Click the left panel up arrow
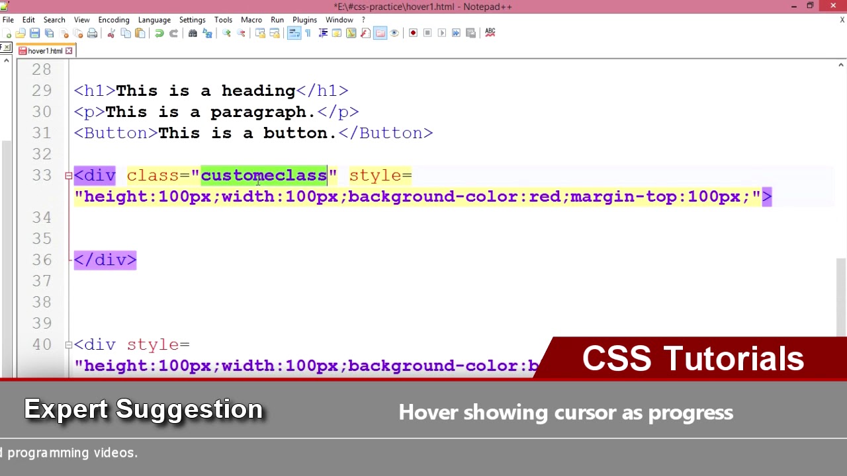 (x=6, y=61)
